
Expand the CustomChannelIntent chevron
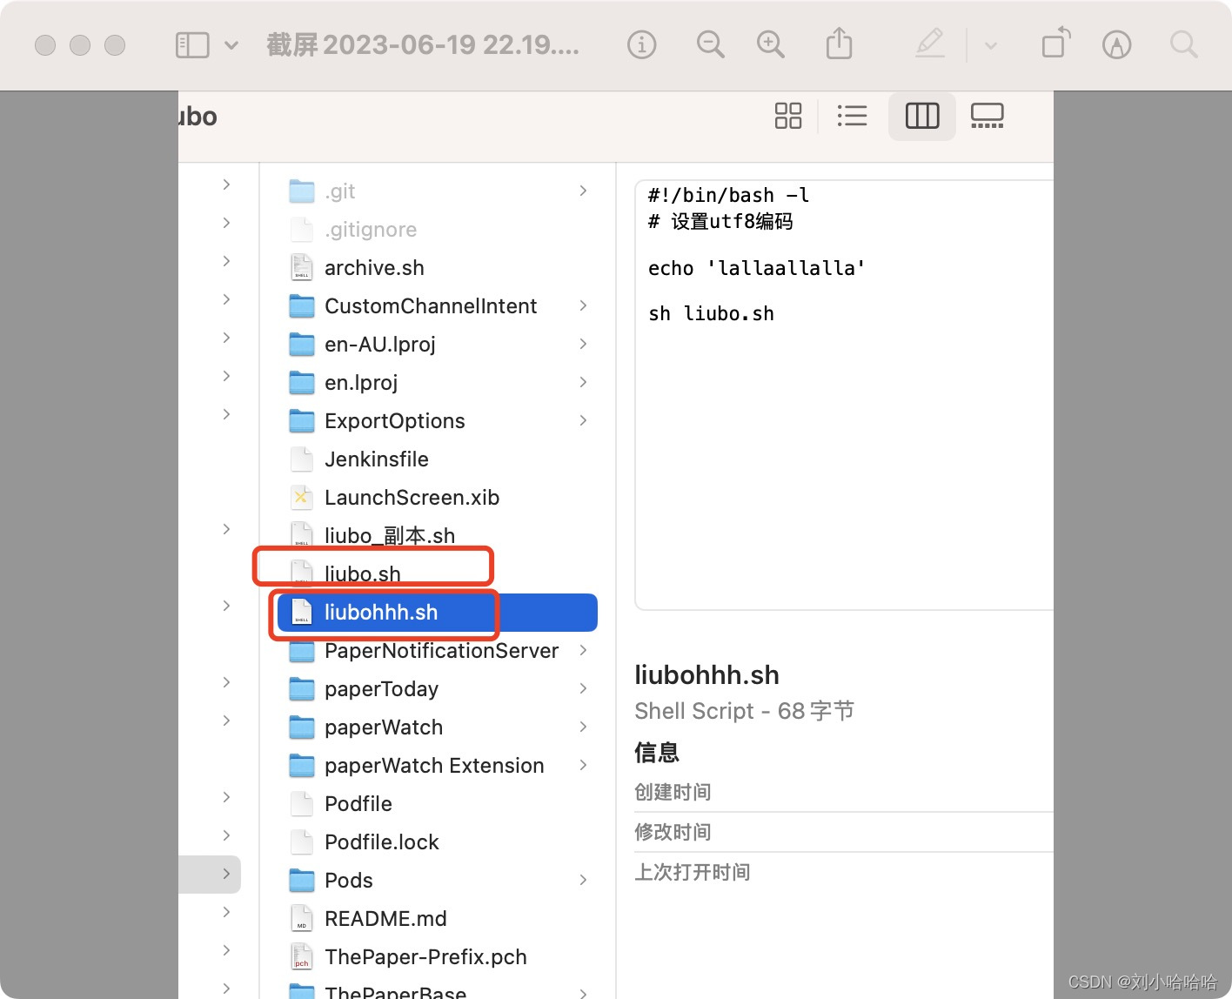click(583, 305)
